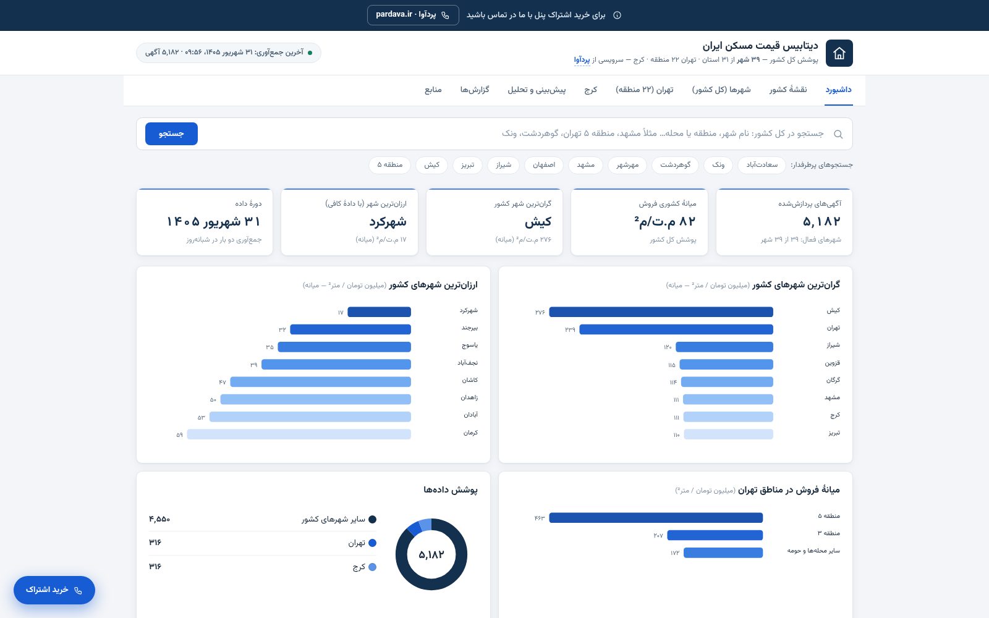Pick the مهرشهر search chip
This screenshot has width=989, height=618.
(x=627, y=165)
